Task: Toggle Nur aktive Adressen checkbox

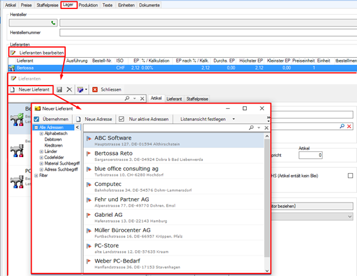Action: (x=121, y=119)
